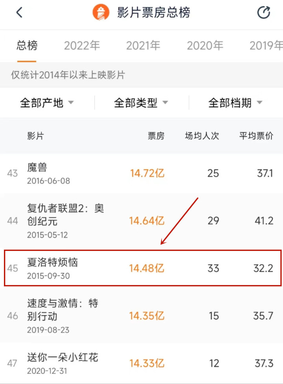This screenshot has width=283, height=384.
Task: Tap the share icon at top right
Action: tap(263, 12)
